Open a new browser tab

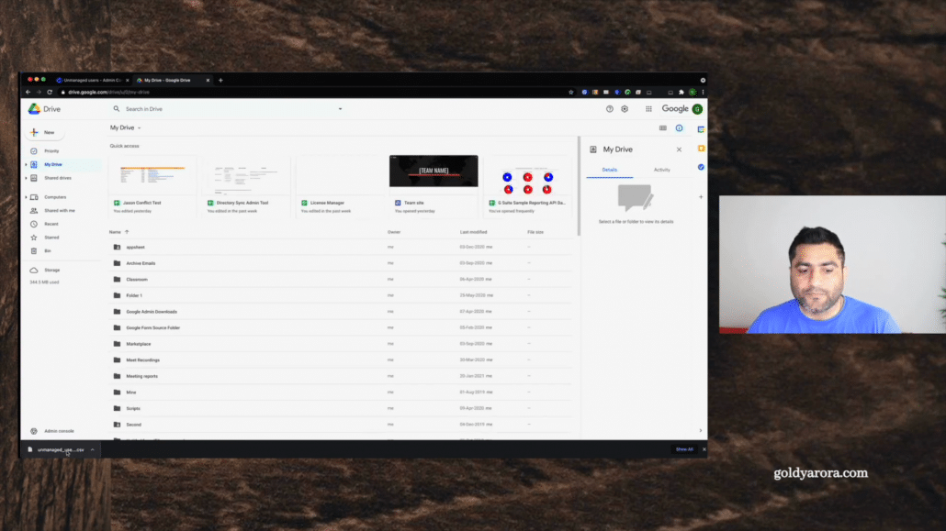(x=220, y=80)
